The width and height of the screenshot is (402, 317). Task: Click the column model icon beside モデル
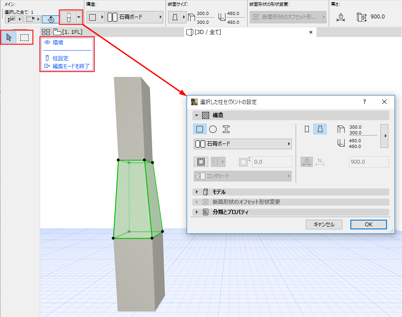tap(205, 192)
